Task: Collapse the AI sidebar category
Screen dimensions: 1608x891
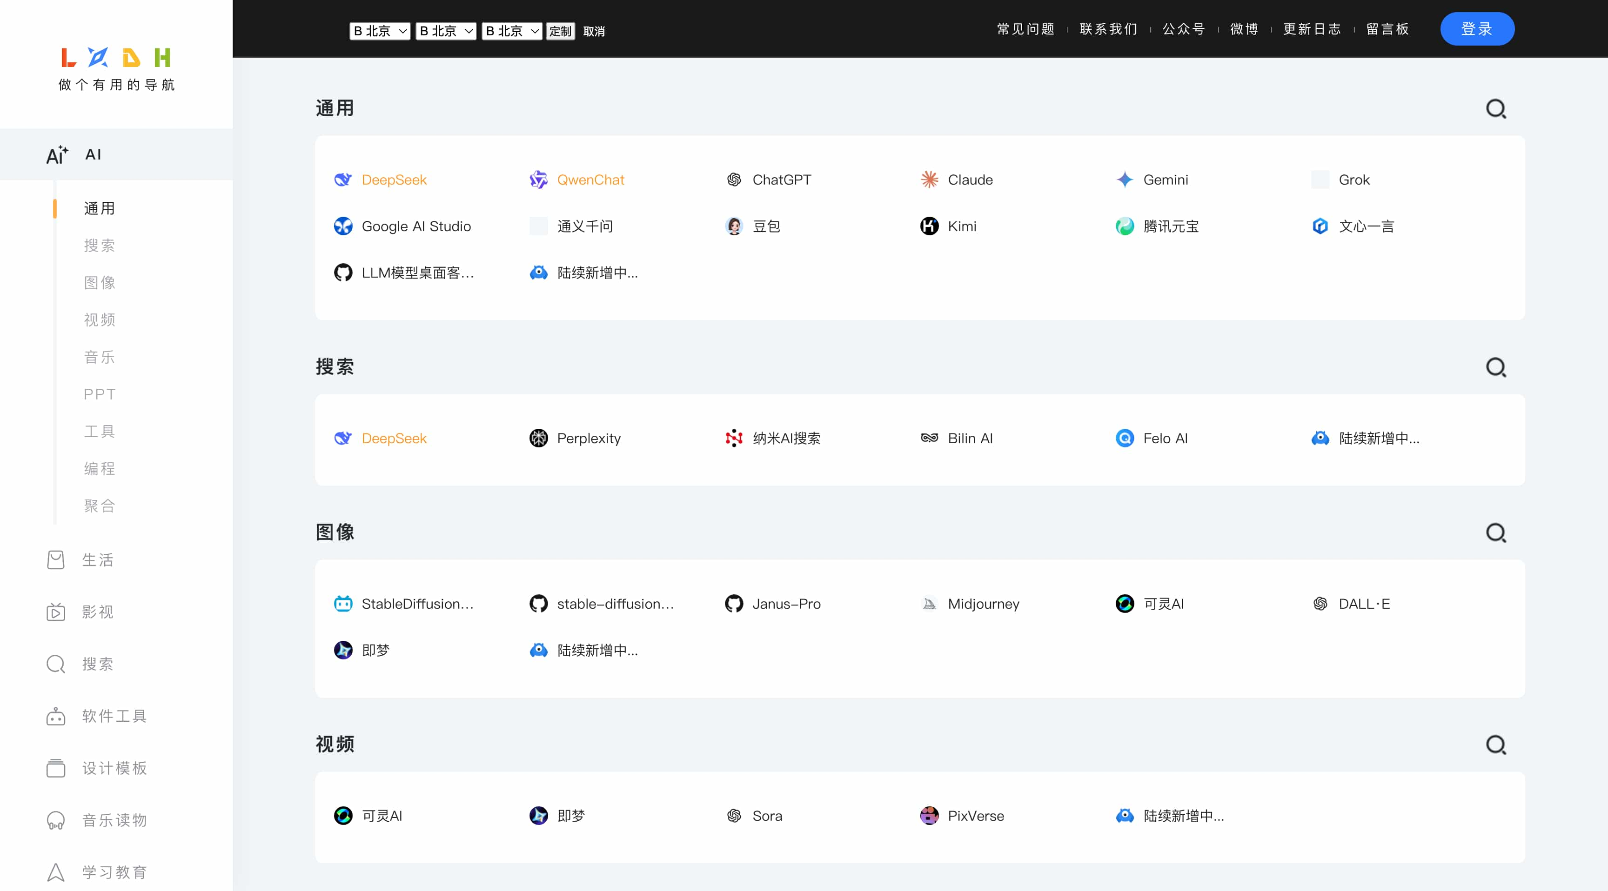Action: (116, 154)
